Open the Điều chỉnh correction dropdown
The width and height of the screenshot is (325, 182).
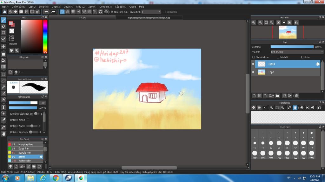(x=151, y=12)
